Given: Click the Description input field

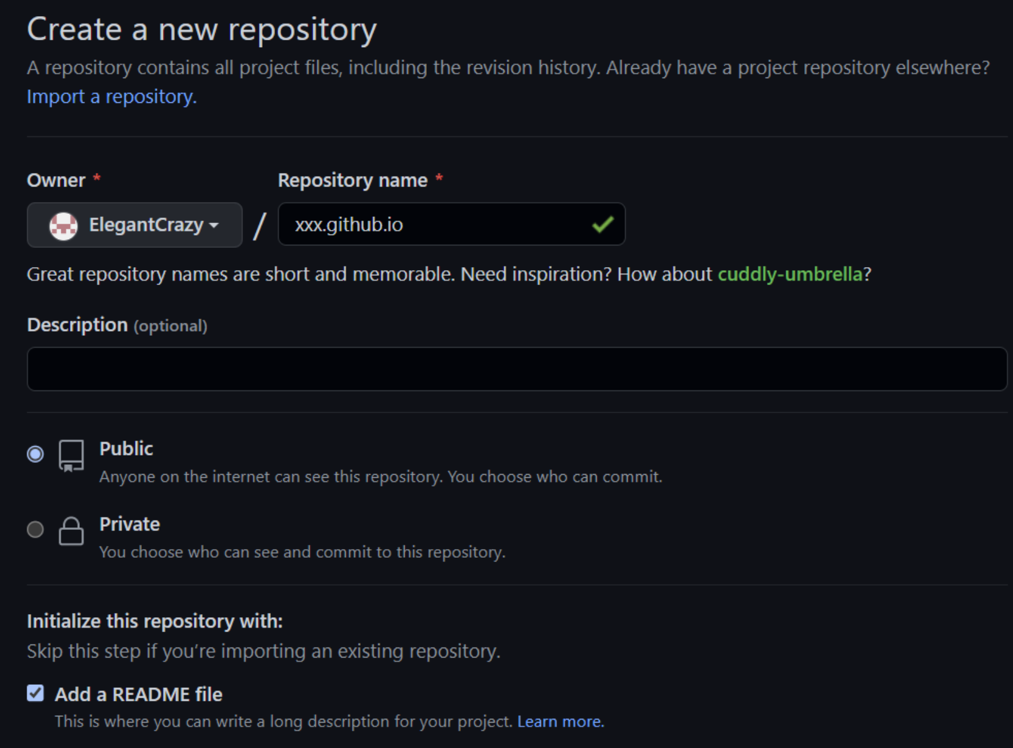Looking at the screenshot, I should point(517,369).
